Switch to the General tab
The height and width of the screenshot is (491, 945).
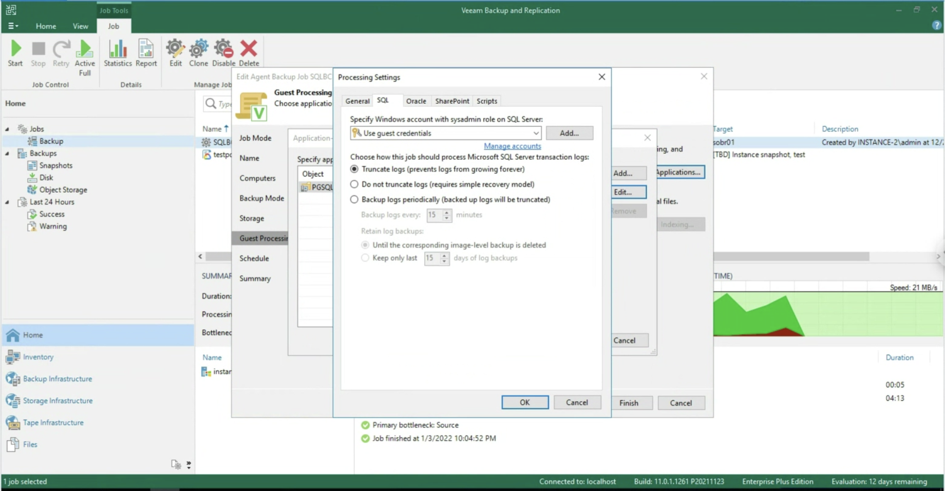(357, 101)
